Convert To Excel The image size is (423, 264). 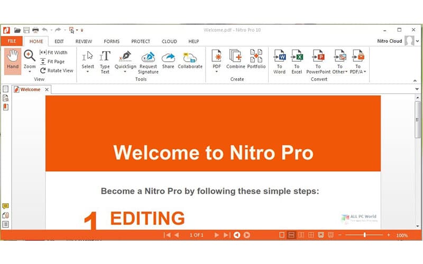(297, 62)
